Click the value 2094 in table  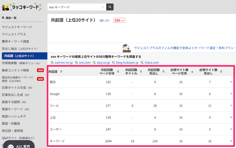point(108,141)
